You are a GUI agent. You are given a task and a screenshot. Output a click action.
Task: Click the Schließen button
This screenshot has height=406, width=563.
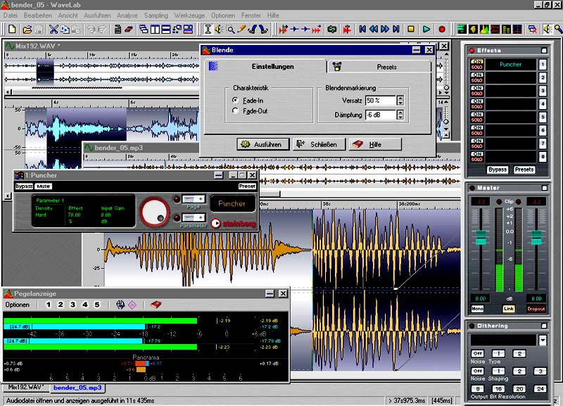tap(319, 144)
